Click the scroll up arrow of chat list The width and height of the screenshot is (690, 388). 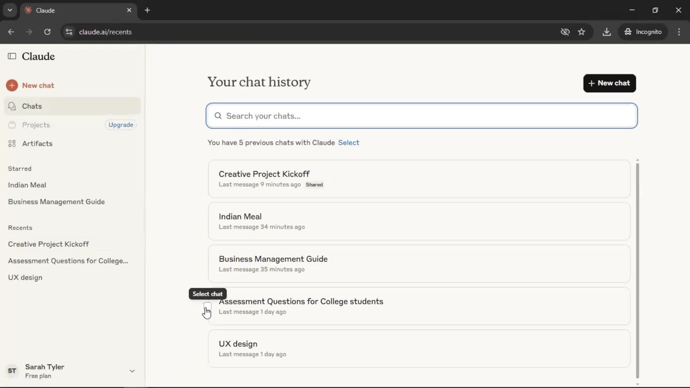pos(638,160)
